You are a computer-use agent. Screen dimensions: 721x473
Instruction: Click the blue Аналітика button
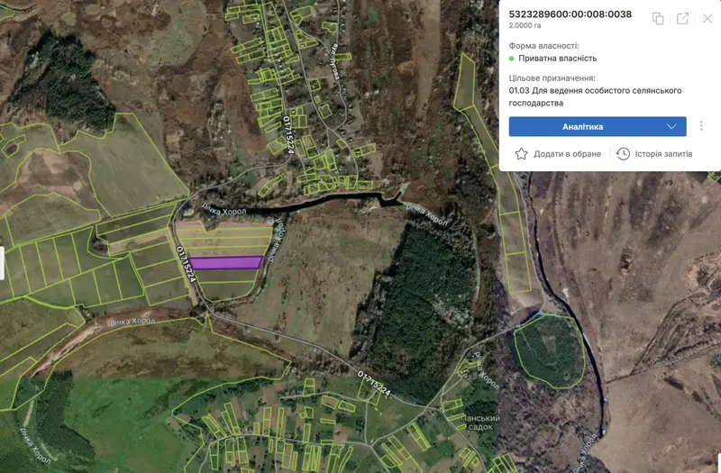(x=598, y=126)
